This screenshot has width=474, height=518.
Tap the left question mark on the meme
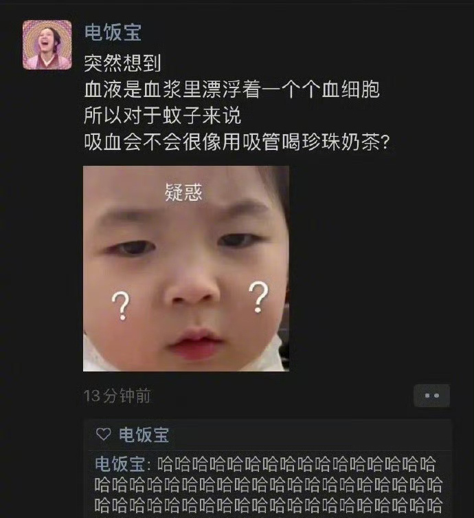121,306
